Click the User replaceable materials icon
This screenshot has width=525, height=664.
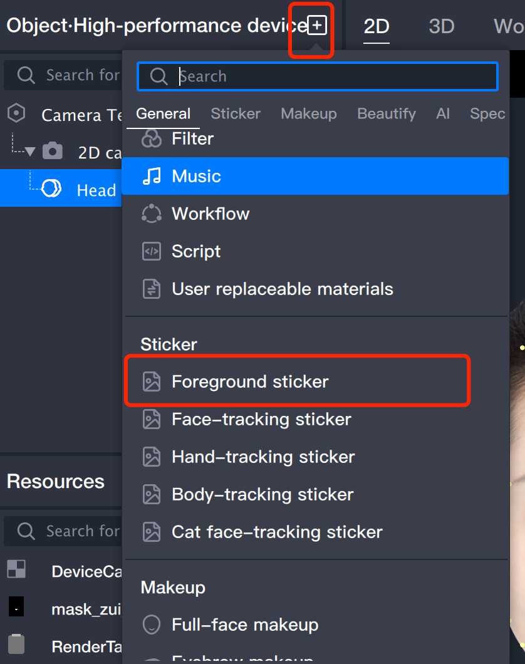pyautogui.click(x=152, y=289)
